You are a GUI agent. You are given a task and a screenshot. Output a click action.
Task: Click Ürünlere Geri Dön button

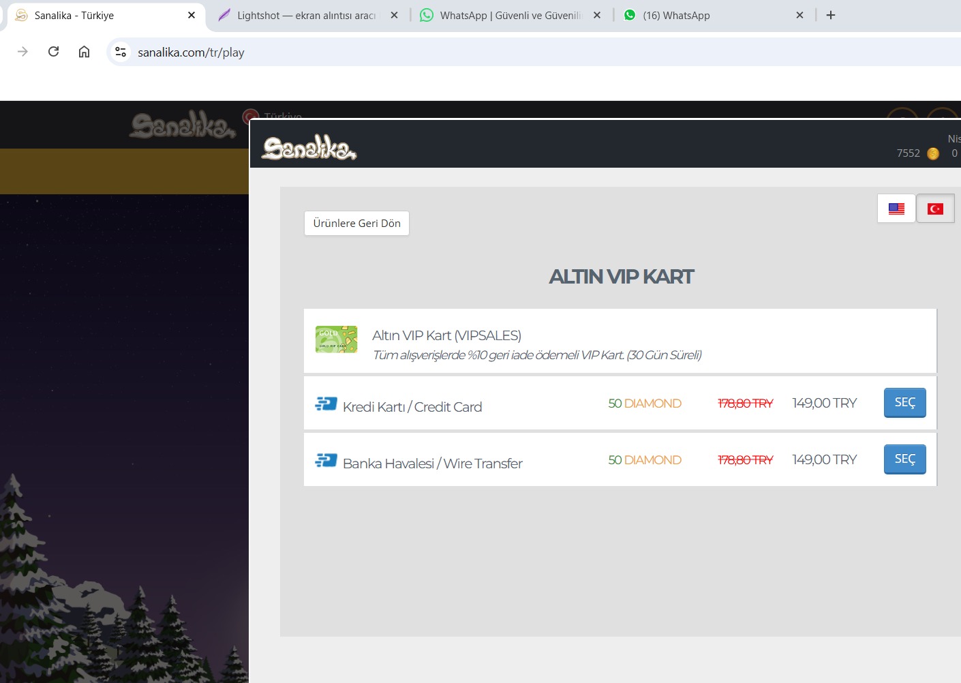click(x=356, y=224)
